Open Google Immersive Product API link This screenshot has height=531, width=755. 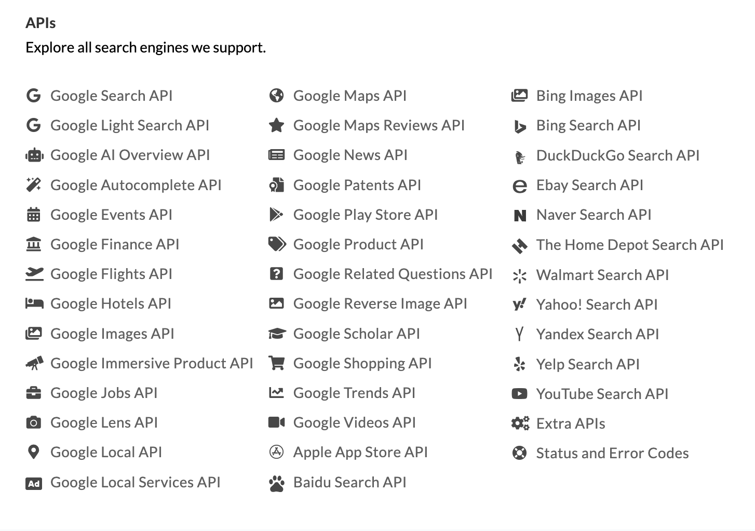(152, 363)
